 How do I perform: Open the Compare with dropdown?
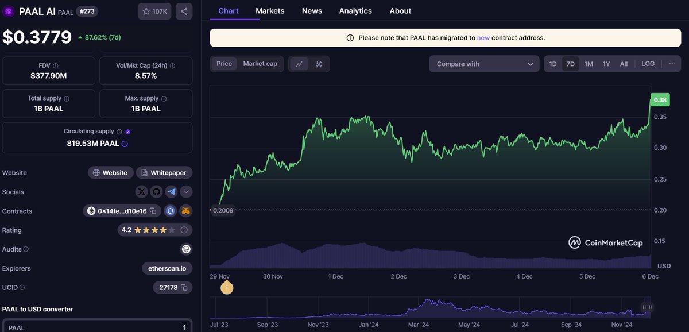click(484, 64)
